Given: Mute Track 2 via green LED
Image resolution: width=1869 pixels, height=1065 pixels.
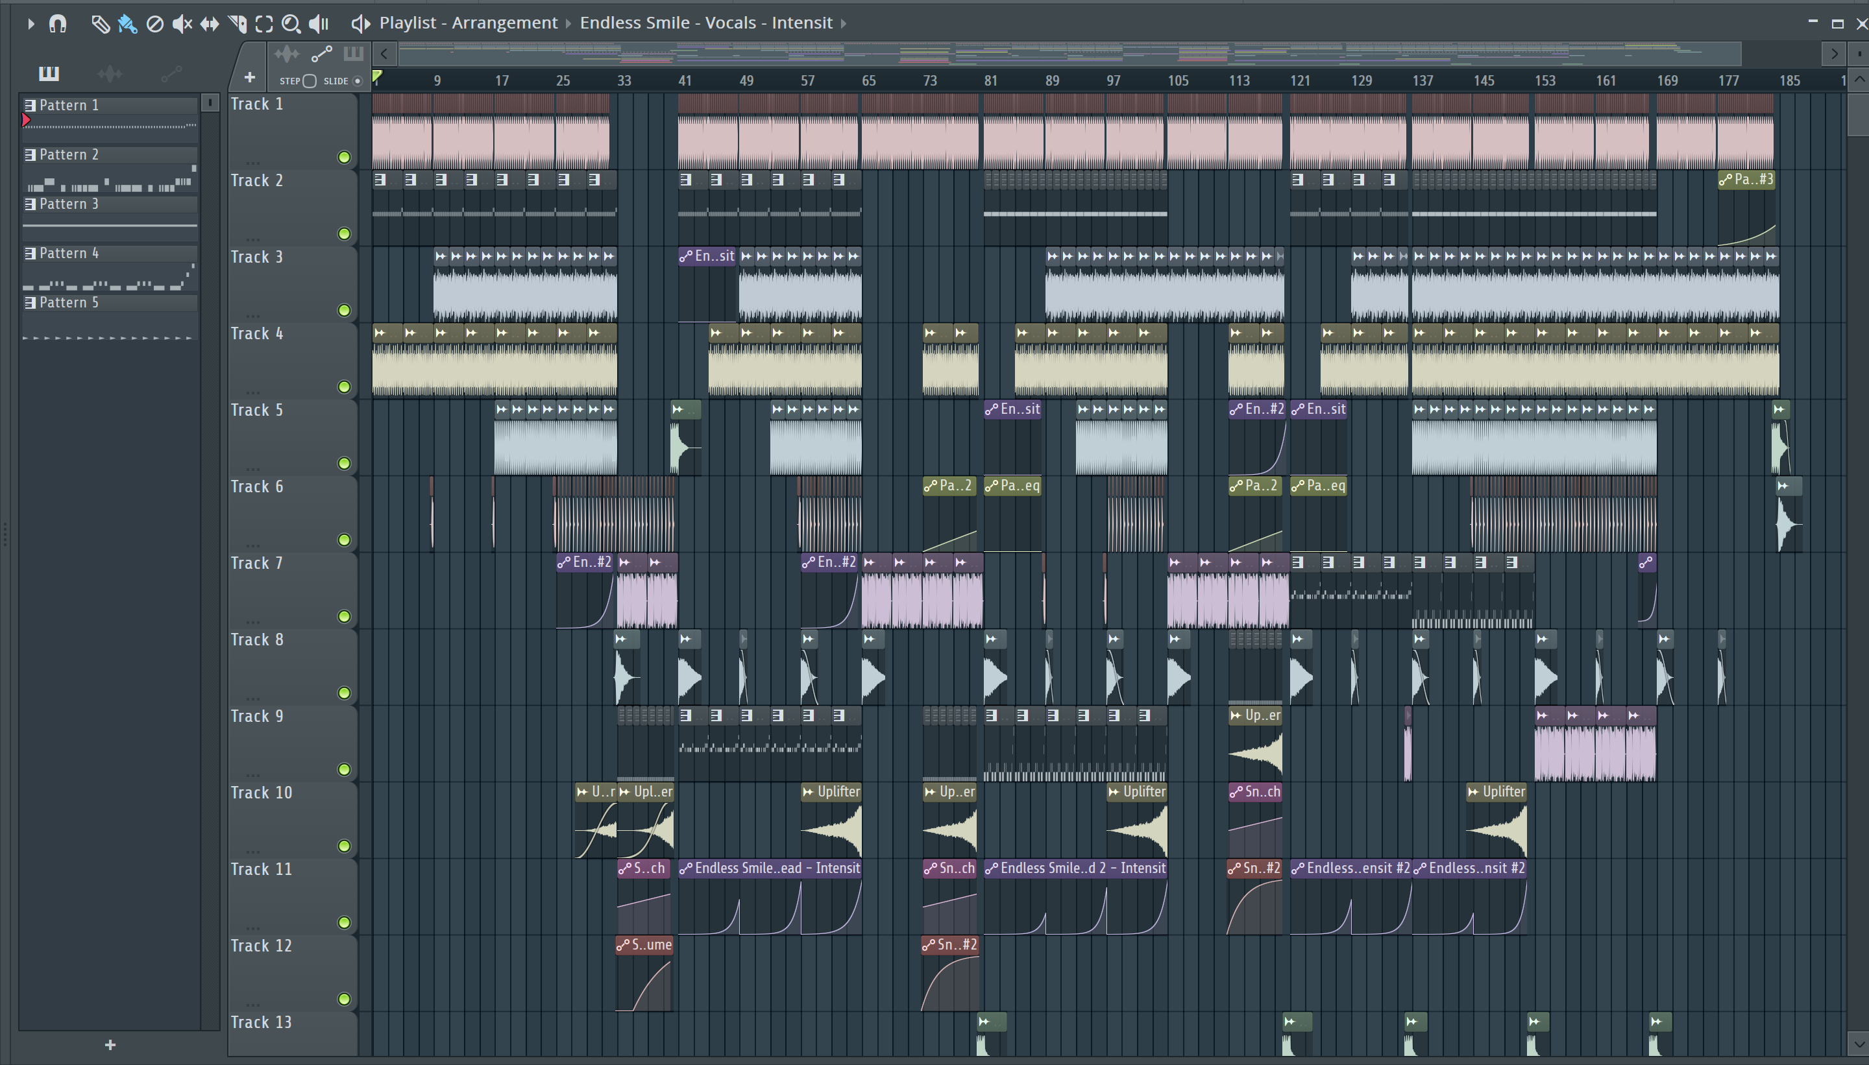Looking at the screenshot, I should coord(344,234).
